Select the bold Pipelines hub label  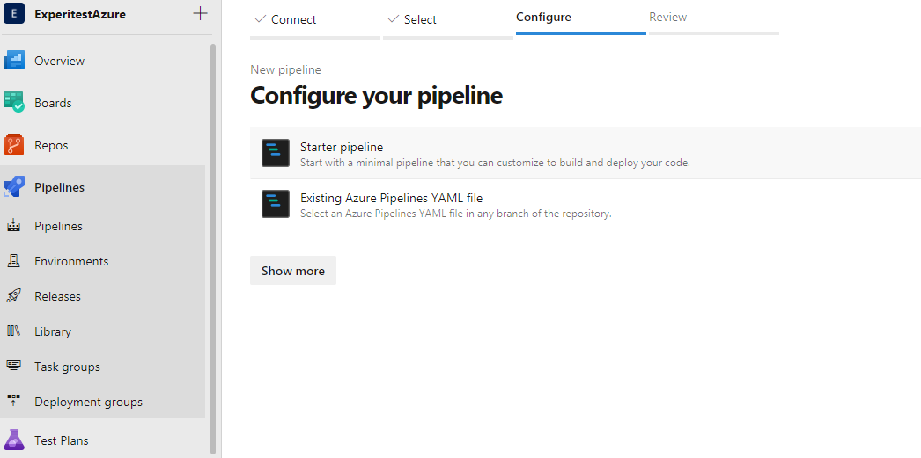(x=59, y=187)
